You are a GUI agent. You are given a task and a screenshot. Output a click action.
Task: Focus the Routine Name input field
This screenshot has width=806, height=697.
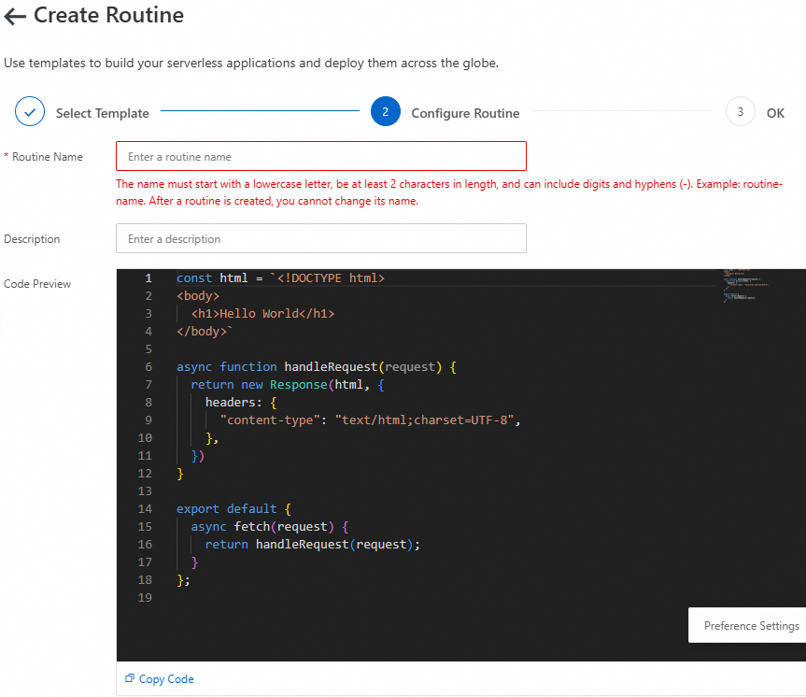pos(320,157)
